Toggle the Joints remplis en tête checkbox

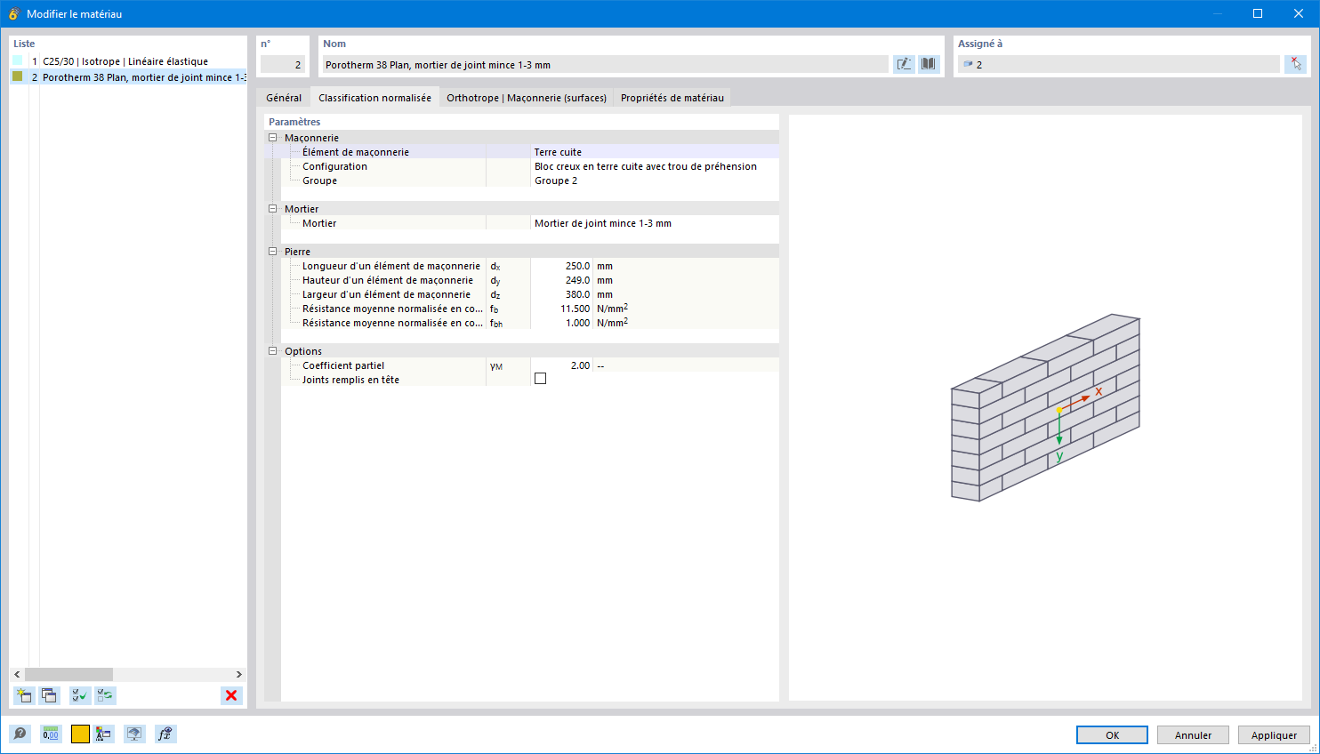click(x=540, y=379)
